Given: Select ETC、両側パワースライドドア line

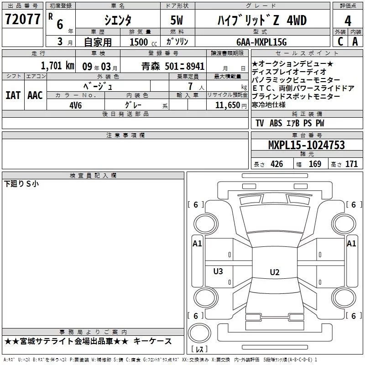Looking at the screenshot, I should tap(303, 88).
